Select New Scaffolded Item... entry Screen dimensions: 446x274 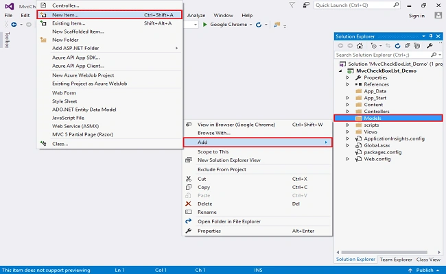click(x=110, y=32)
